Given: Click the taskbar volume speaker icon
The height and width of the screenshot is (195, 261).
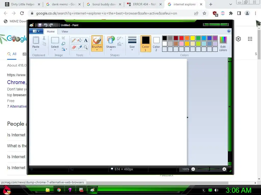Looking at the screenshot, I should (216, 190).
